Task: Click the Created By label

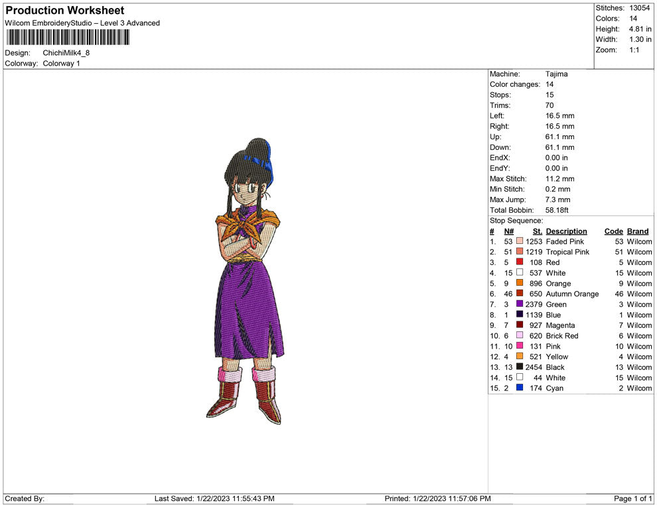Action: pyautogui.click(x=25, y=498)
